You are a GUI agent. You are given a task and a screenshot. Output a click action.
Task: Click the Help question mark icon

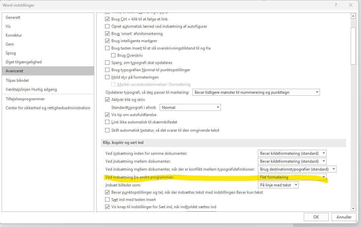tap(336, 5)
